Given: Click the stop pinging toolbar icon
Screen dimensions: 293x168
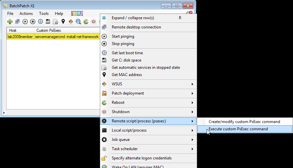Looking at the screenshot, I should click(x=33, y=21).
